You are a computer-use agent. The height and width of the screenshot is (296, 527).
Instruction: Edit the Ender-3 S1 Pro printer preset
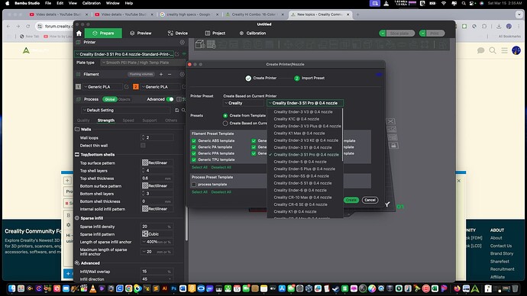coord(177,54)
